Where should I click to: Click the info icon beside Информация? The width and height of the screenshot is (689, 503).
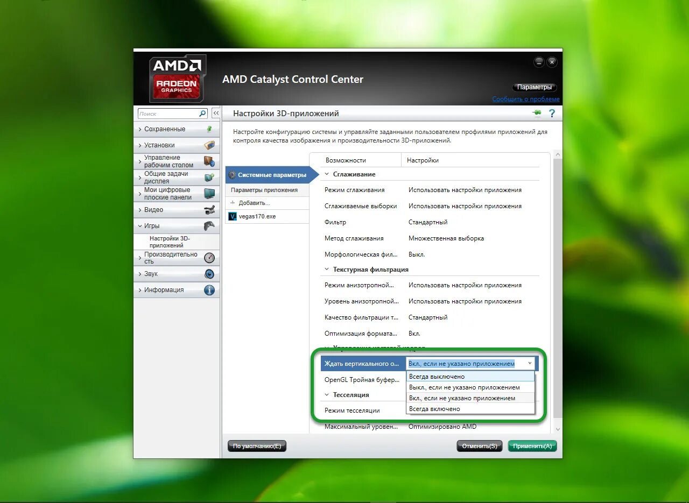click(209, 290)
